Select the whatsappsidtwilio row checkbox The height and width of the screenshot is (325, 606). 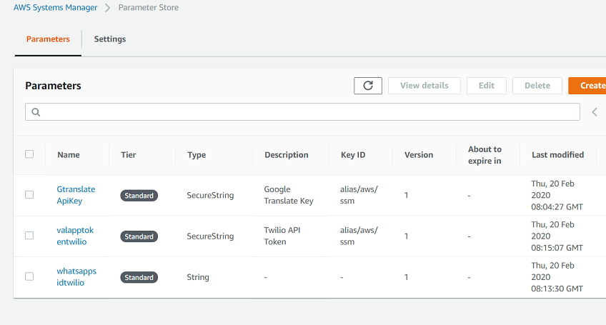click(29, 276)
